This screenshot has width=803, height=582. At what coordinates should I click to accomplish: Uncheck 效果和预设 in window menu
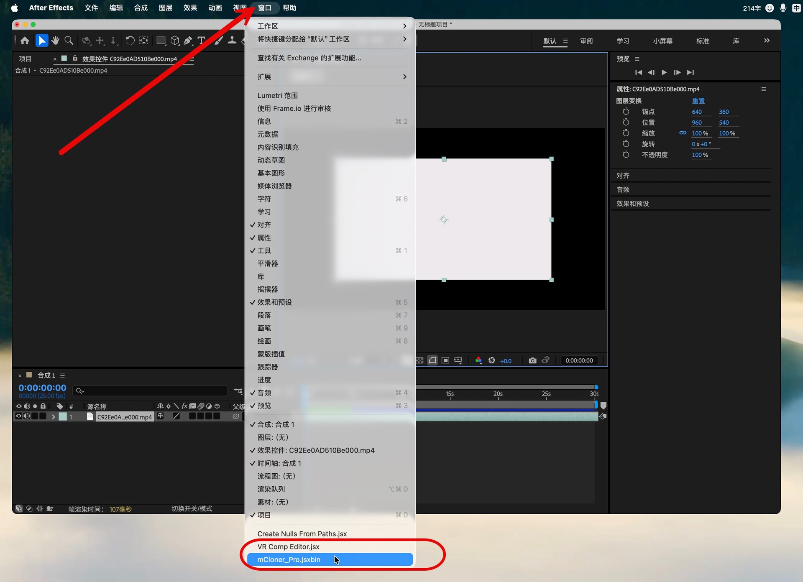pos(330,302)
